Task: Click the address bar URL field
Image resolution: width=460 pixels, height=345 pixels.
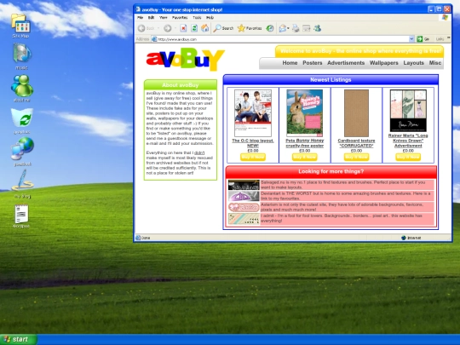Action: (x=283, y=39)
